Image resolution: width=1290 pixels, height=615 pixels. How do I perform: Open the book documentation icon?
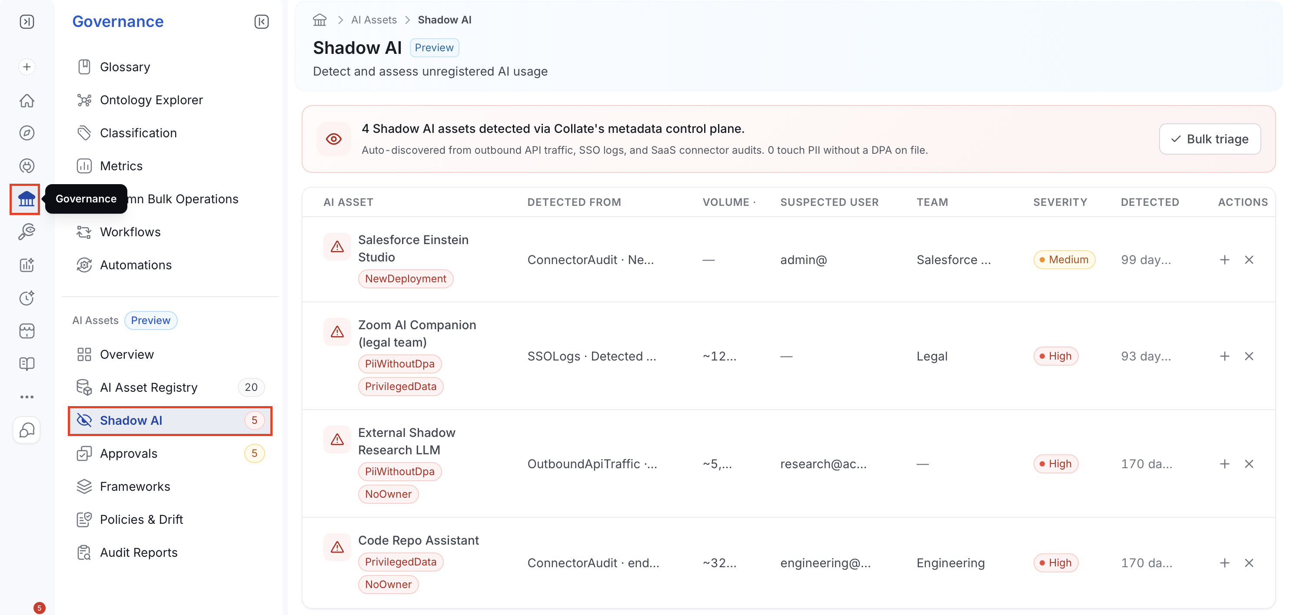coord(27,364)
